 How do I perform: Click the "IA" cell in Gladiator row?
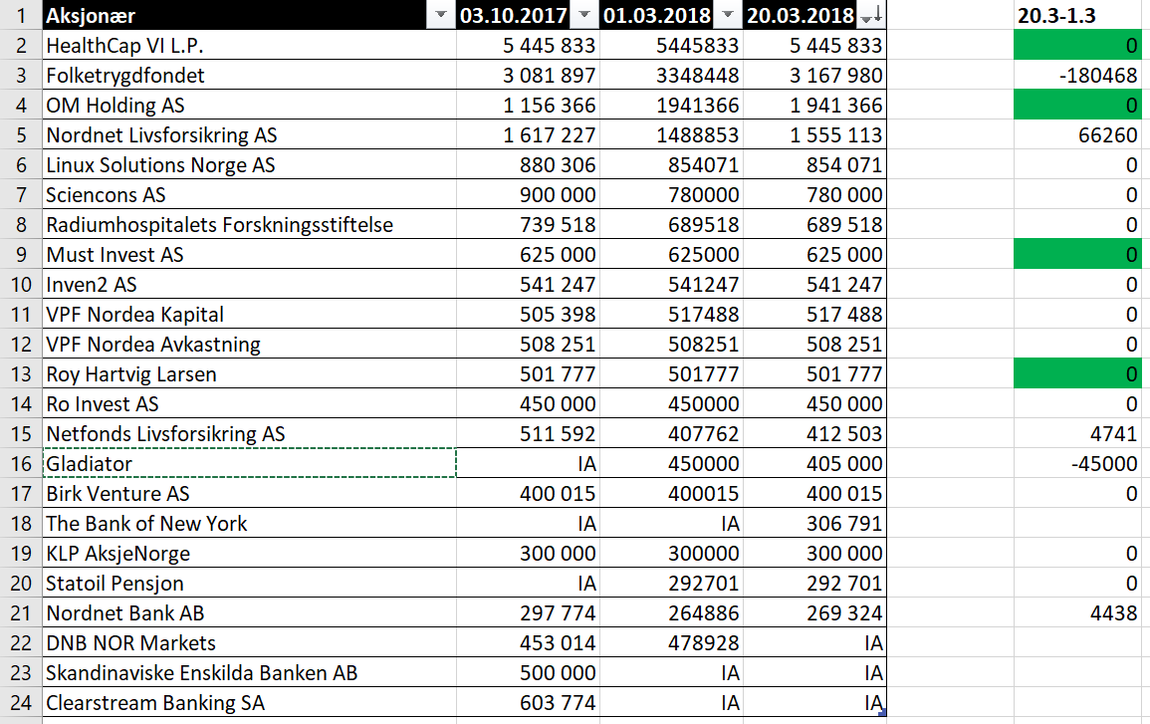(x=528, y=464)
